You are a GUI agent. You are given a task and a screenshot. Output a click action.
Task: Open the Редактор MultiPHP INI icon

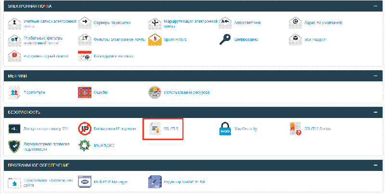tap(155, 182)
